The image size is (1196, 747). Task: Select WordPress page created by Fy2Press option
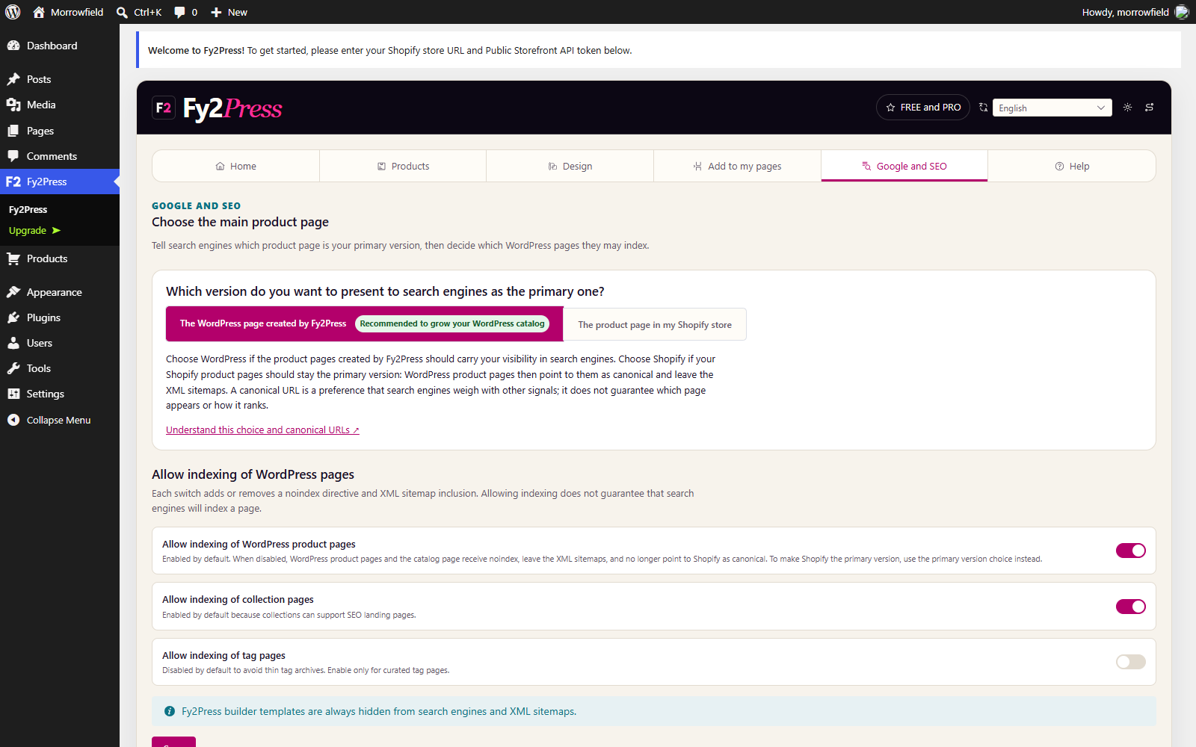click(x=365, y=323)
